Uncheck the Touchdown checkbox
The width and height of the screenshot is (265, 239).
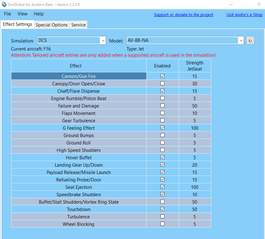click(x=163, y=209)
